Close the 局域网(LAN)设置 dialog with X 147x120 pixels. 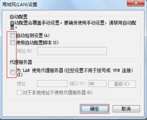point(136,3)
